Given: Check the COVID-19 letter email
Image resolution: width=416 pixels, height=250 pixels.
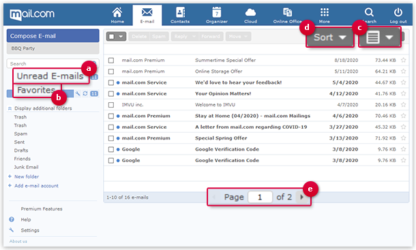Looking at the screenshot, I should 111,127.
